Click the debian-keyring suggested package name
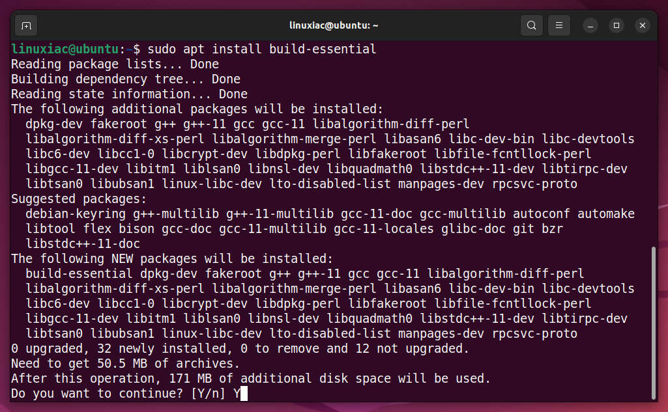Viewport: 668px width, 412px height. coord(76,214)
